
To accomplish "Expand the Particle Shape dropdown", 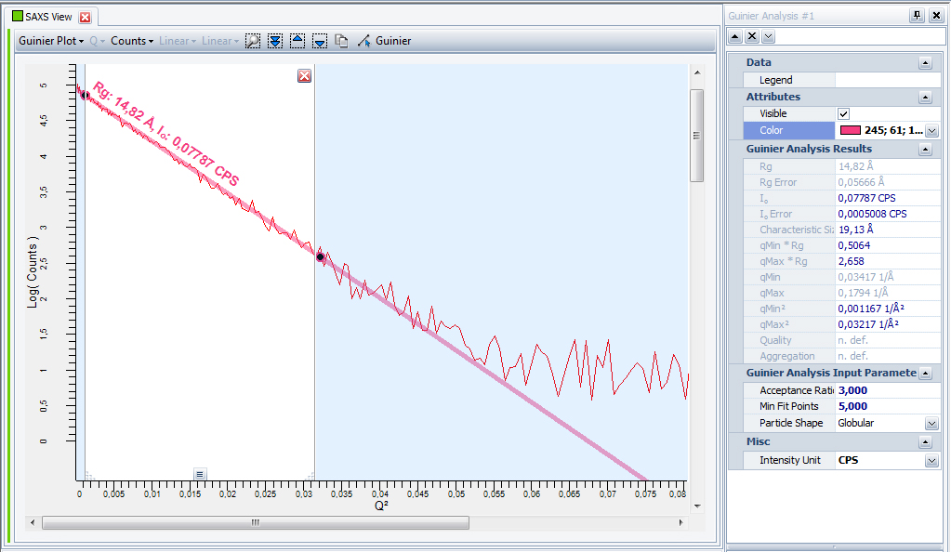I will (931, 423).
